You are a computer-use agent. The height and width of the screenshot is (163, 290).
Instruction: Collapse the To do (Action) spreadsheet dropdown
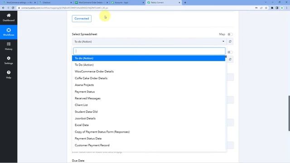tap(149, 42)
